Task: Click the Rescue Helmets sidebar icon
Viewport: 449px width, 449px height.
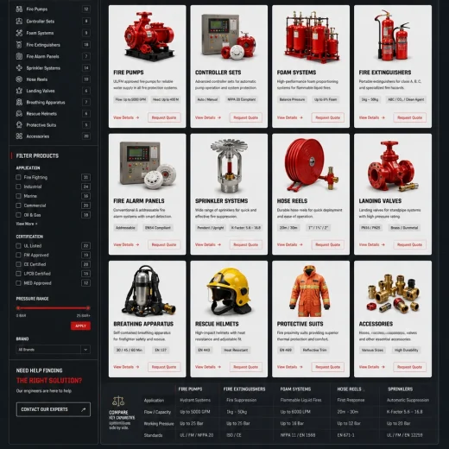Action: coord(19,113)
